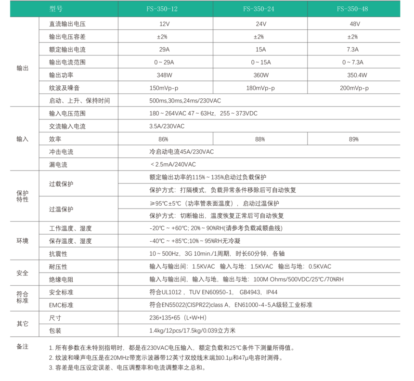Select the < 2.5mA/240VAC leakage value
The image size is (414, 381).
pyautogui.click(x=173, y=165)
